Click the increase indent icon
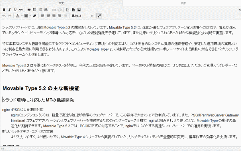241x151 pixels. coord(59,16)
